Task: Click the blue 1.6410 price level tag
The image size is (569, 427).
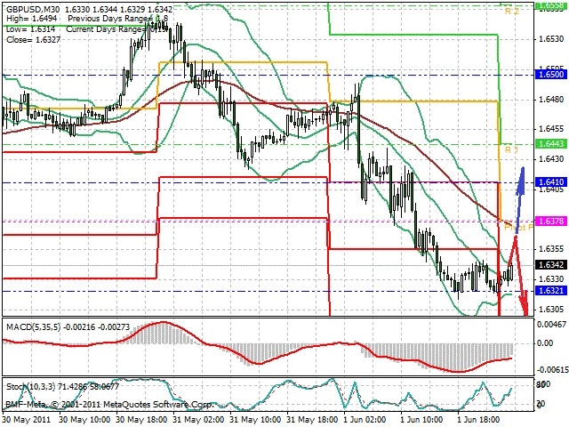Action: tap(551, 181)
